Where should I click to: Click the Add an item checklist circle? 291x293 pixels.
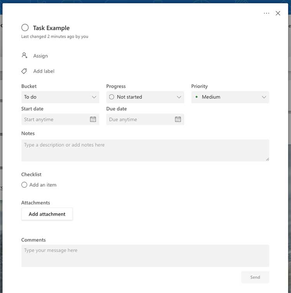pyautogui.click(x=24, y=185)
